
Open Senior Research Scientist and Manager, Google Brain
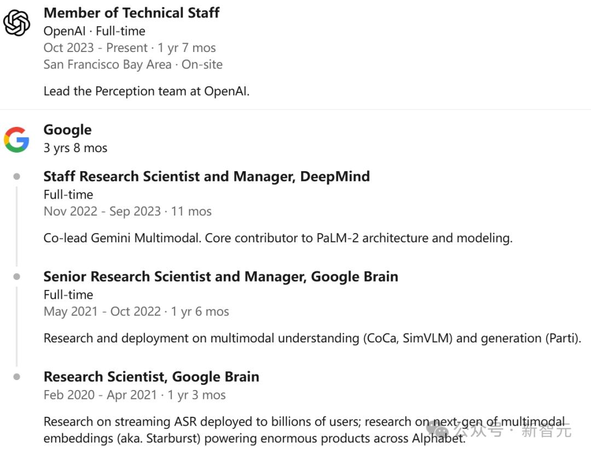(221, 277)
